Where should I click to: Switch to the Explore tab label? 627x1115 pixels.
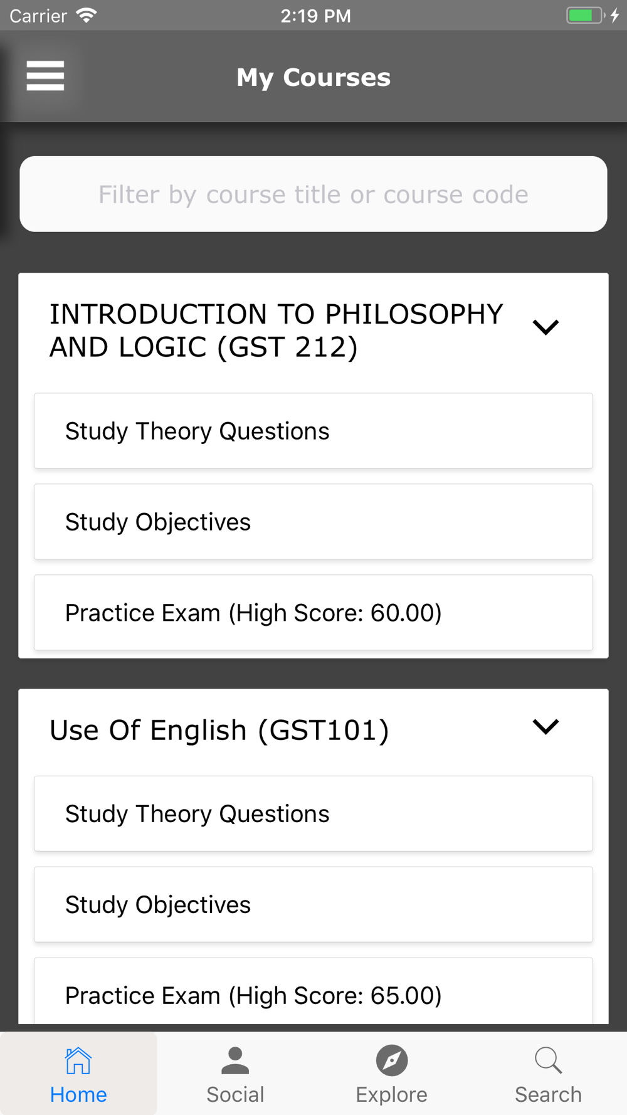(x=392, y=1094)
